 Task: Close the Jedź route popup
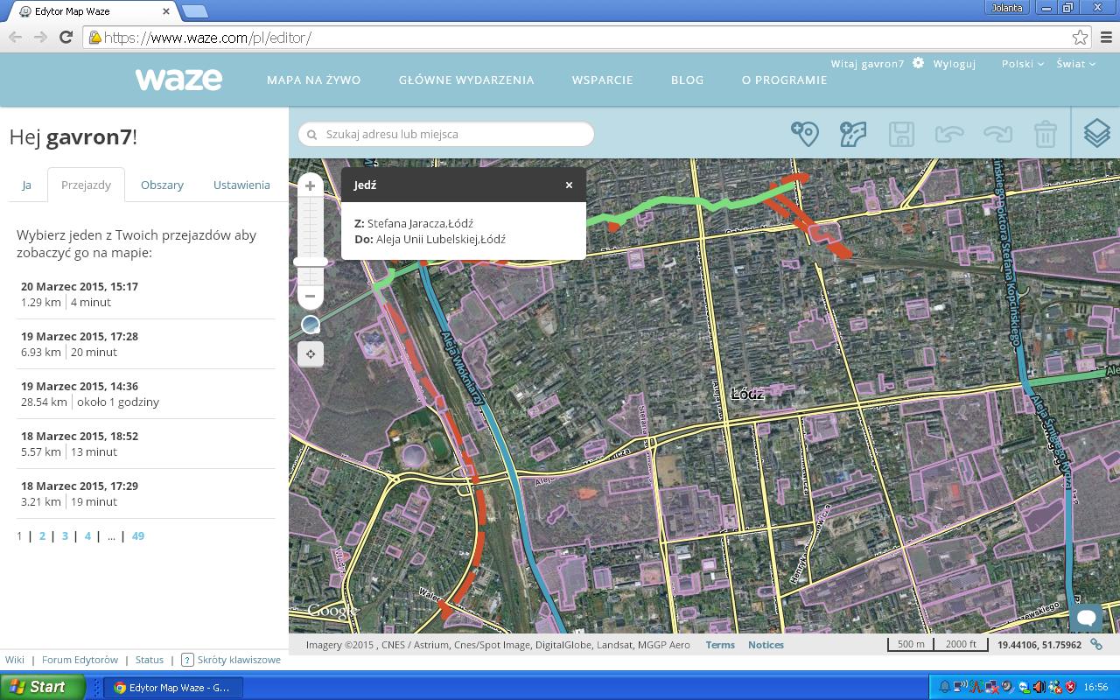coord(569,185)
